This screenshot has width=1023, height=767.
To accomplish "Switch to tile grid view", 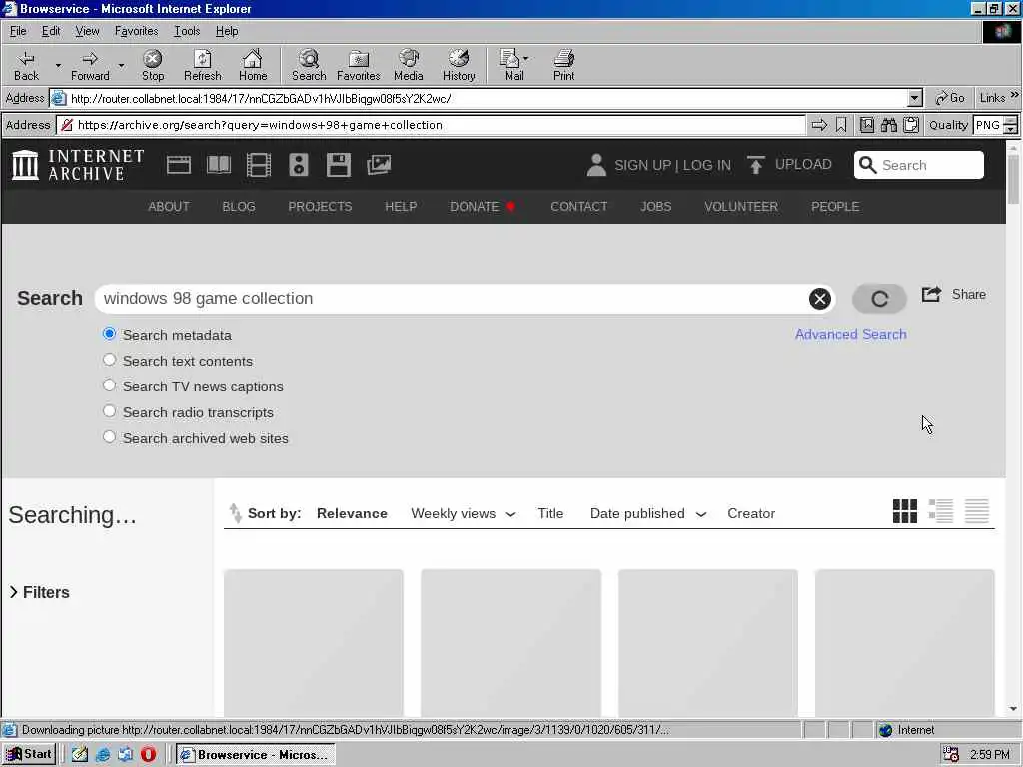I will click(905, 511).
